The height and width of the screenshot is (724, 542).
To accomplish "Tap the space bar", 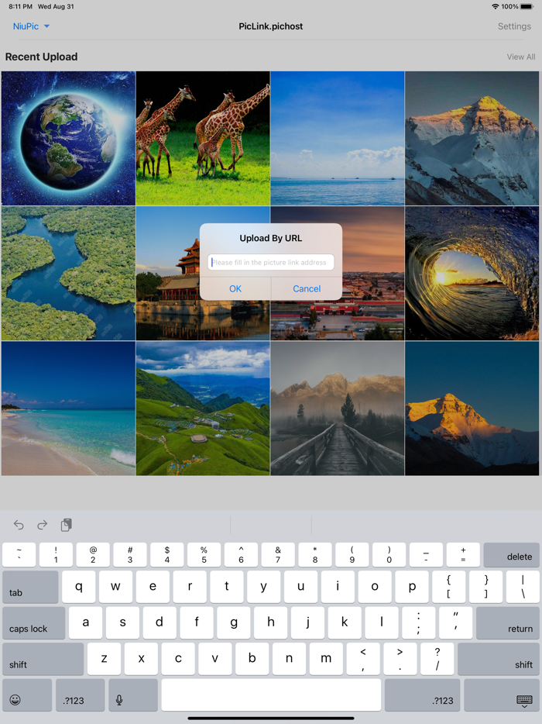I will click(271, 695).
